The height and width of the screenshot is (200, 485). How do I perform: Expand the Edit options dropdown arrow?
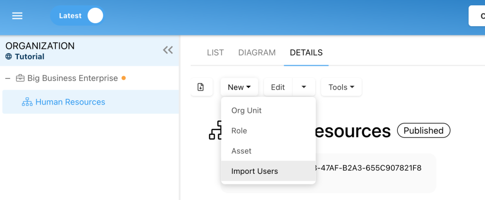click(x=304, y=87)
